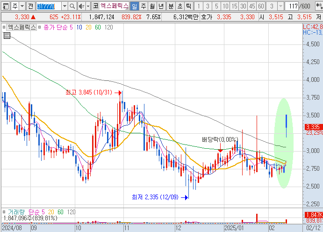Select the 45 interval button

252,6
